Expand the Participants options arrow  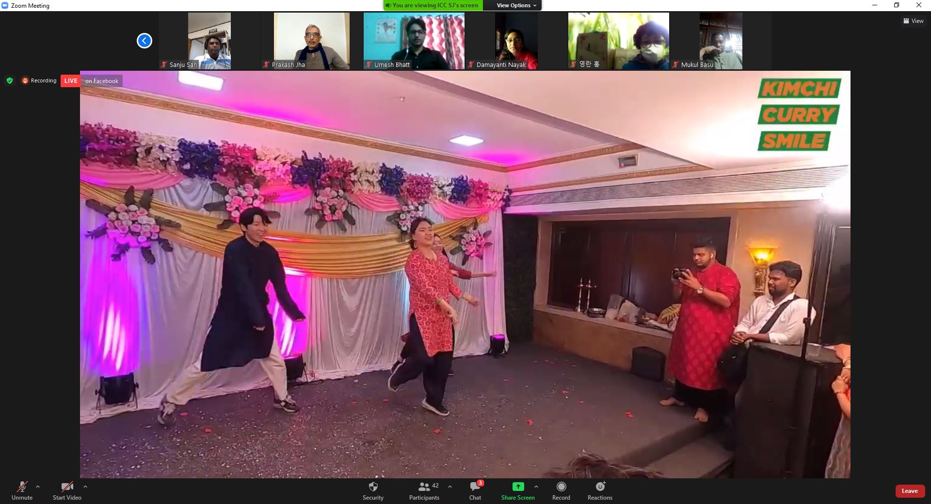(x=450, y=487)
